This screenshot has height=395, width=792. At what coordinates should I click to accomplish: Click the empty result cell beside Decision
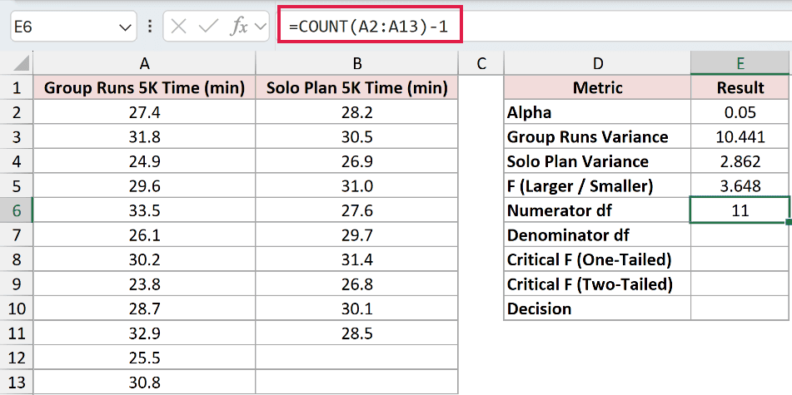pos(740,309)
